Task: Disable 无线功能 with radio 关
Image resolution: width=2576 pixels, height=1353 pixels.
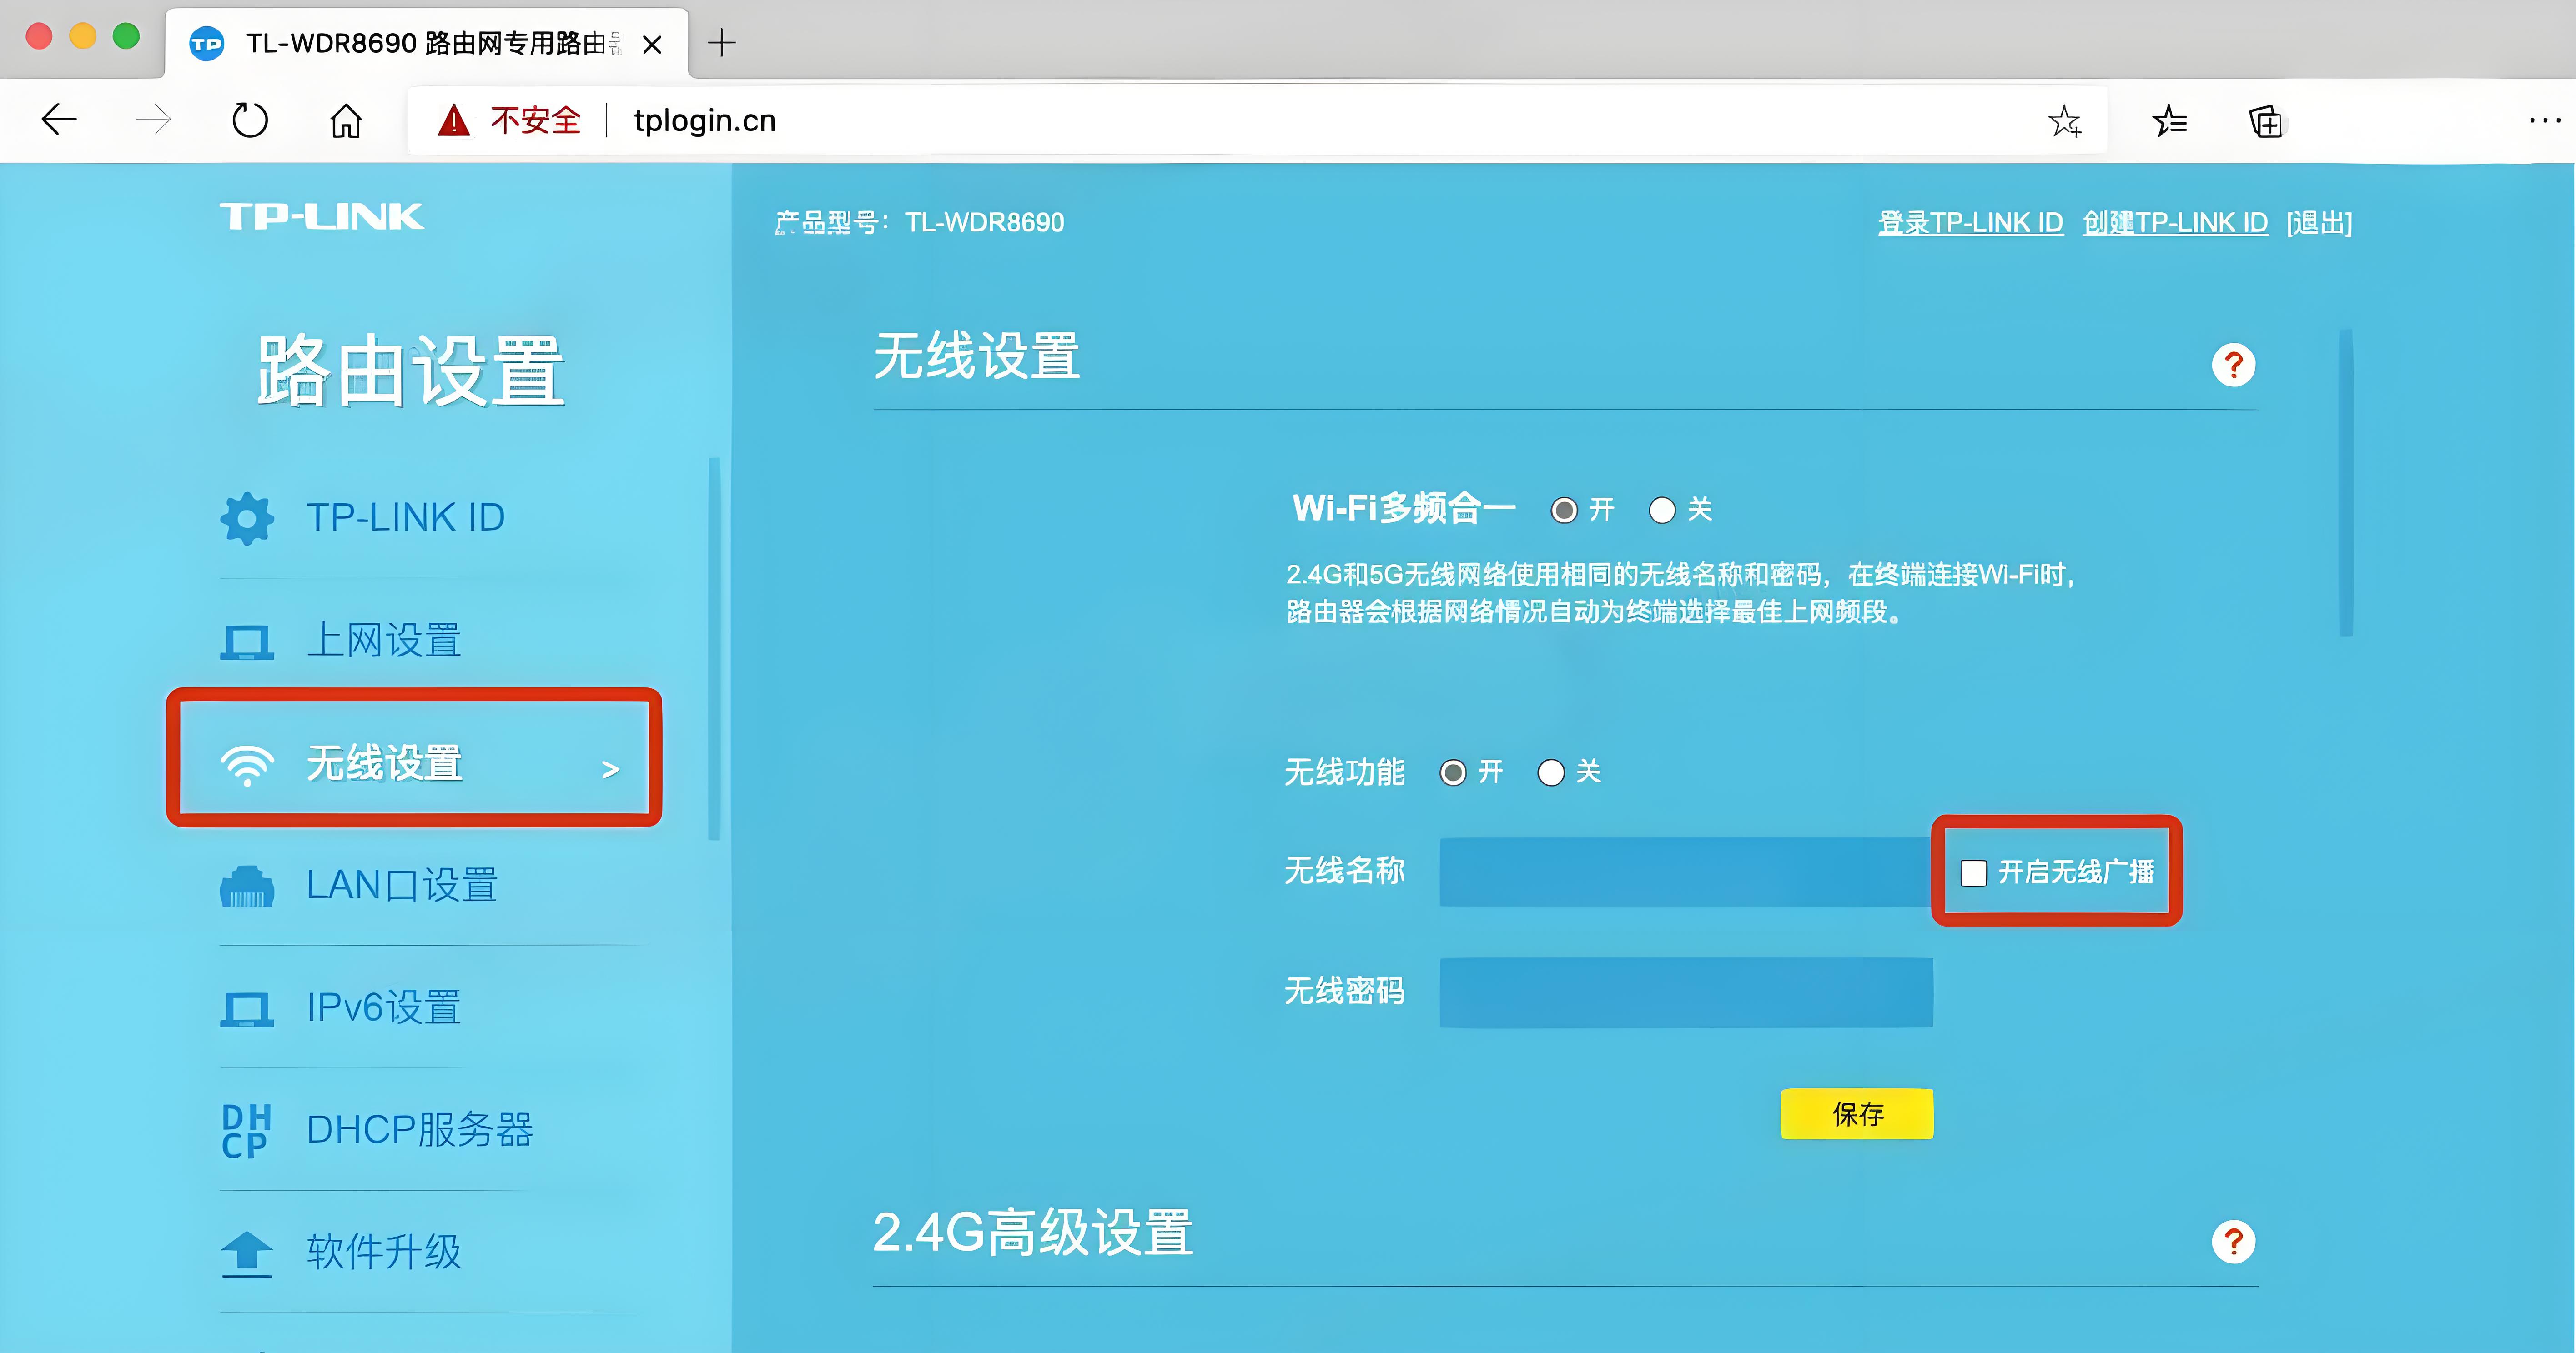Action: pos(1551,772)
